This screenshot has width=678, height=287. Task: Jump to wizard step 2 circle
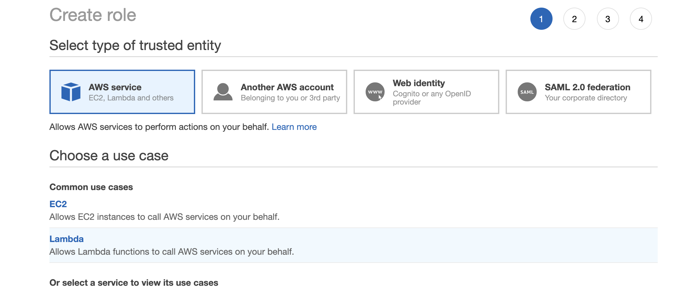pyautogui.click(x=574, y=19)
